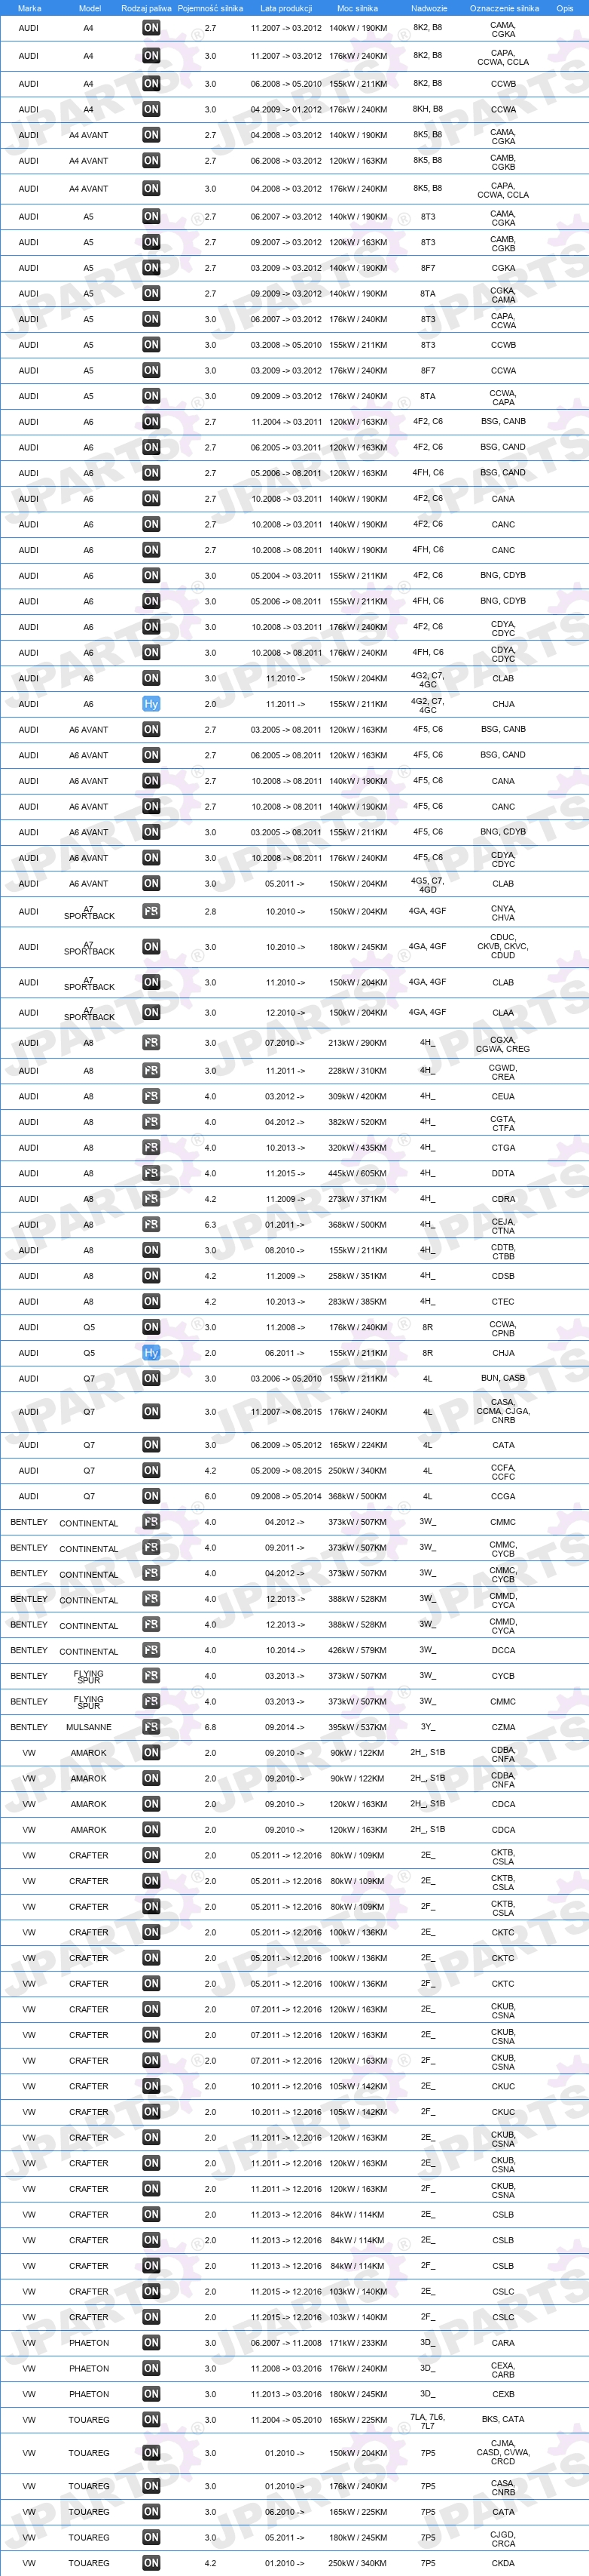Screen dimensions: 589x2576
Task: Click the Marka column header
Action: pos(30,8)
